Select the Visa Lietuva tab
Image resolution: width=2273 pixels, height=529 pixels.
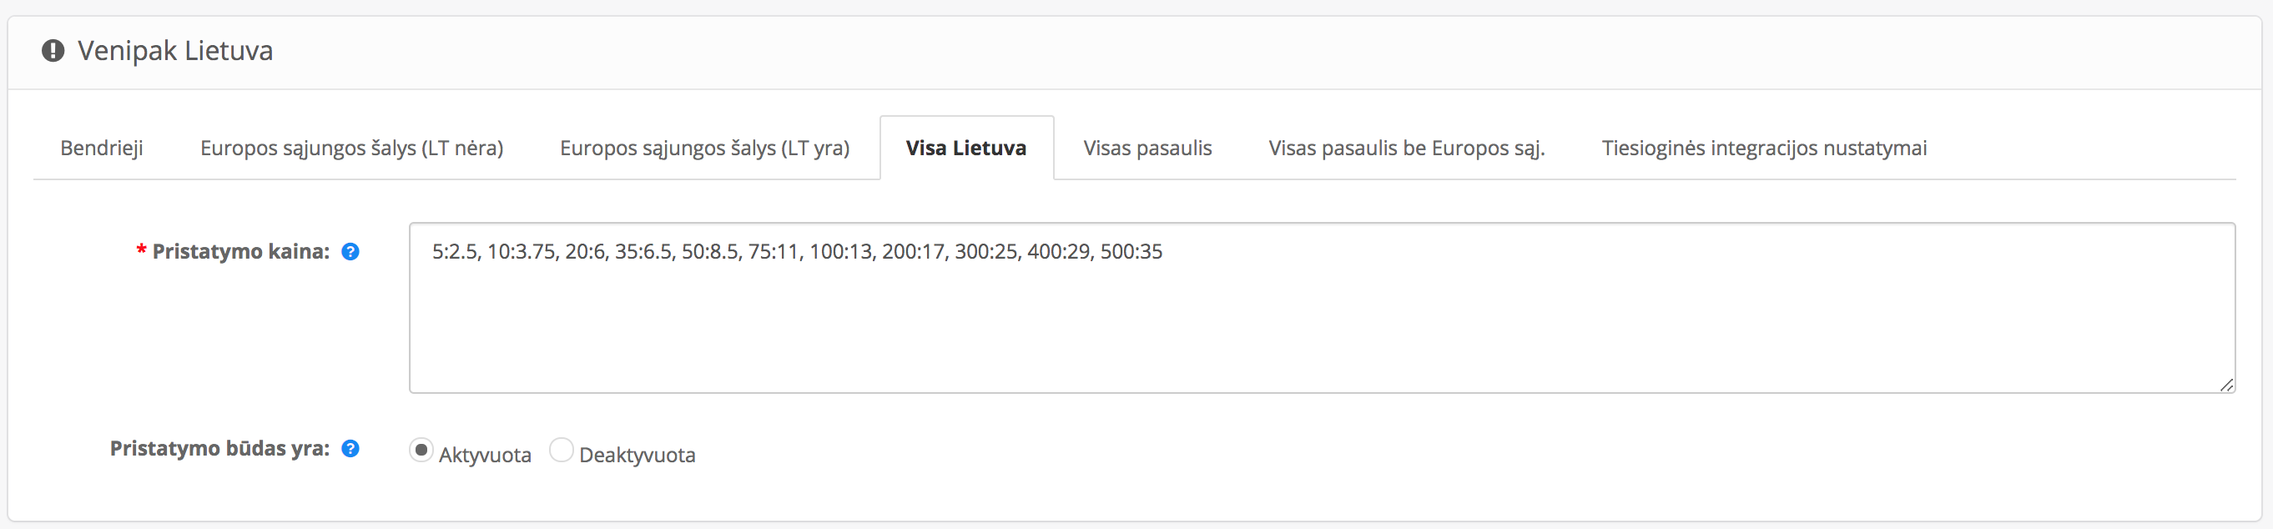pyautogui.click(x=966, y=149)
